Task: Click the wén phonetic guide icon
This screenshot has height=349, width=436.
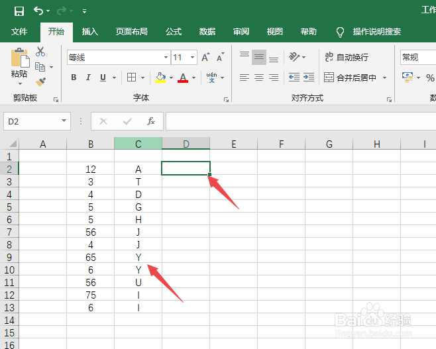Action: coord(212,77)
